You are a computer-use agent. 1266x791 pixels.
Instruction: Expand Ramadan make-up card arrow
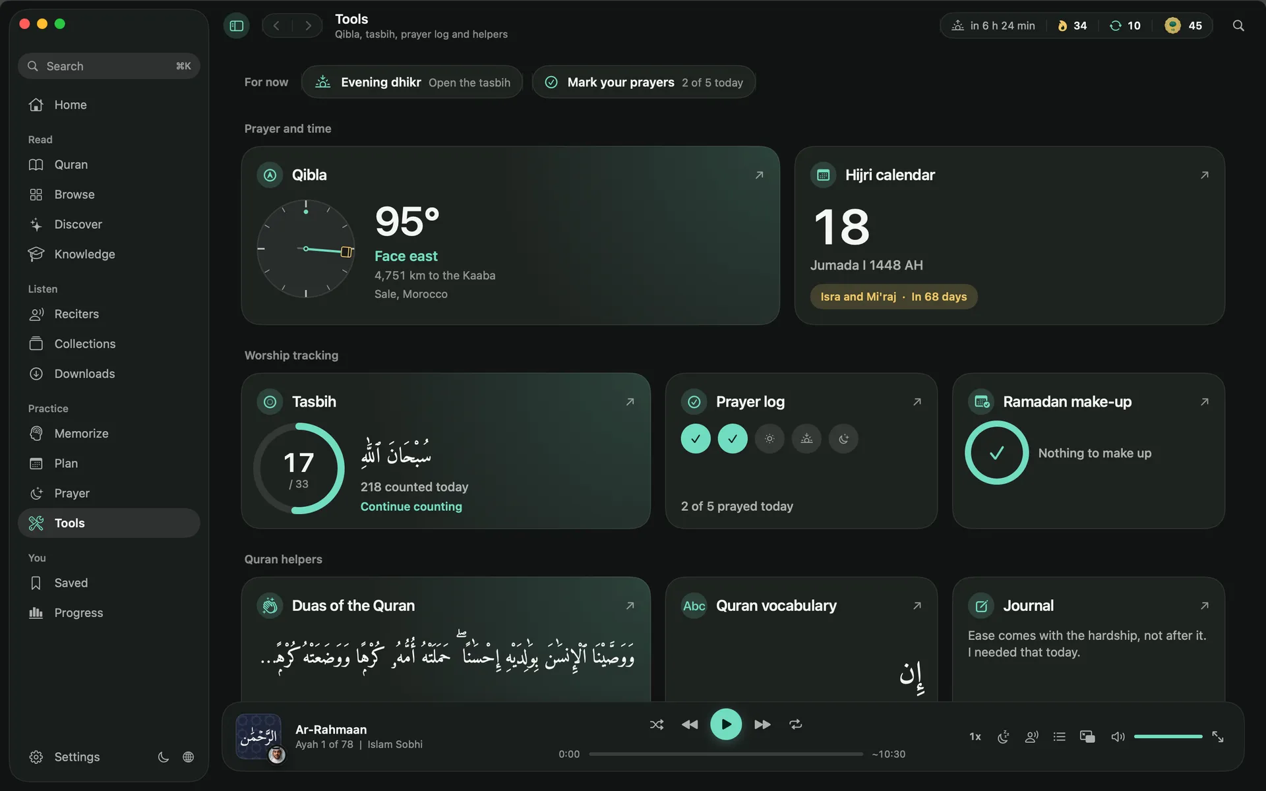tap(1204, 402)
